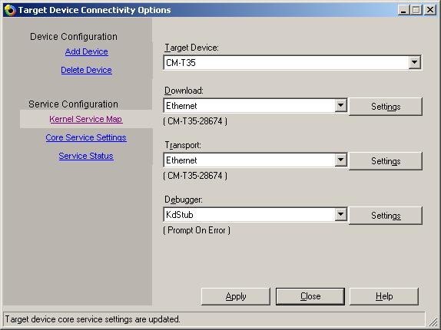Expand the Transport dropdown arrow
This screenshot has width=441, height=330.
[340, 160]
